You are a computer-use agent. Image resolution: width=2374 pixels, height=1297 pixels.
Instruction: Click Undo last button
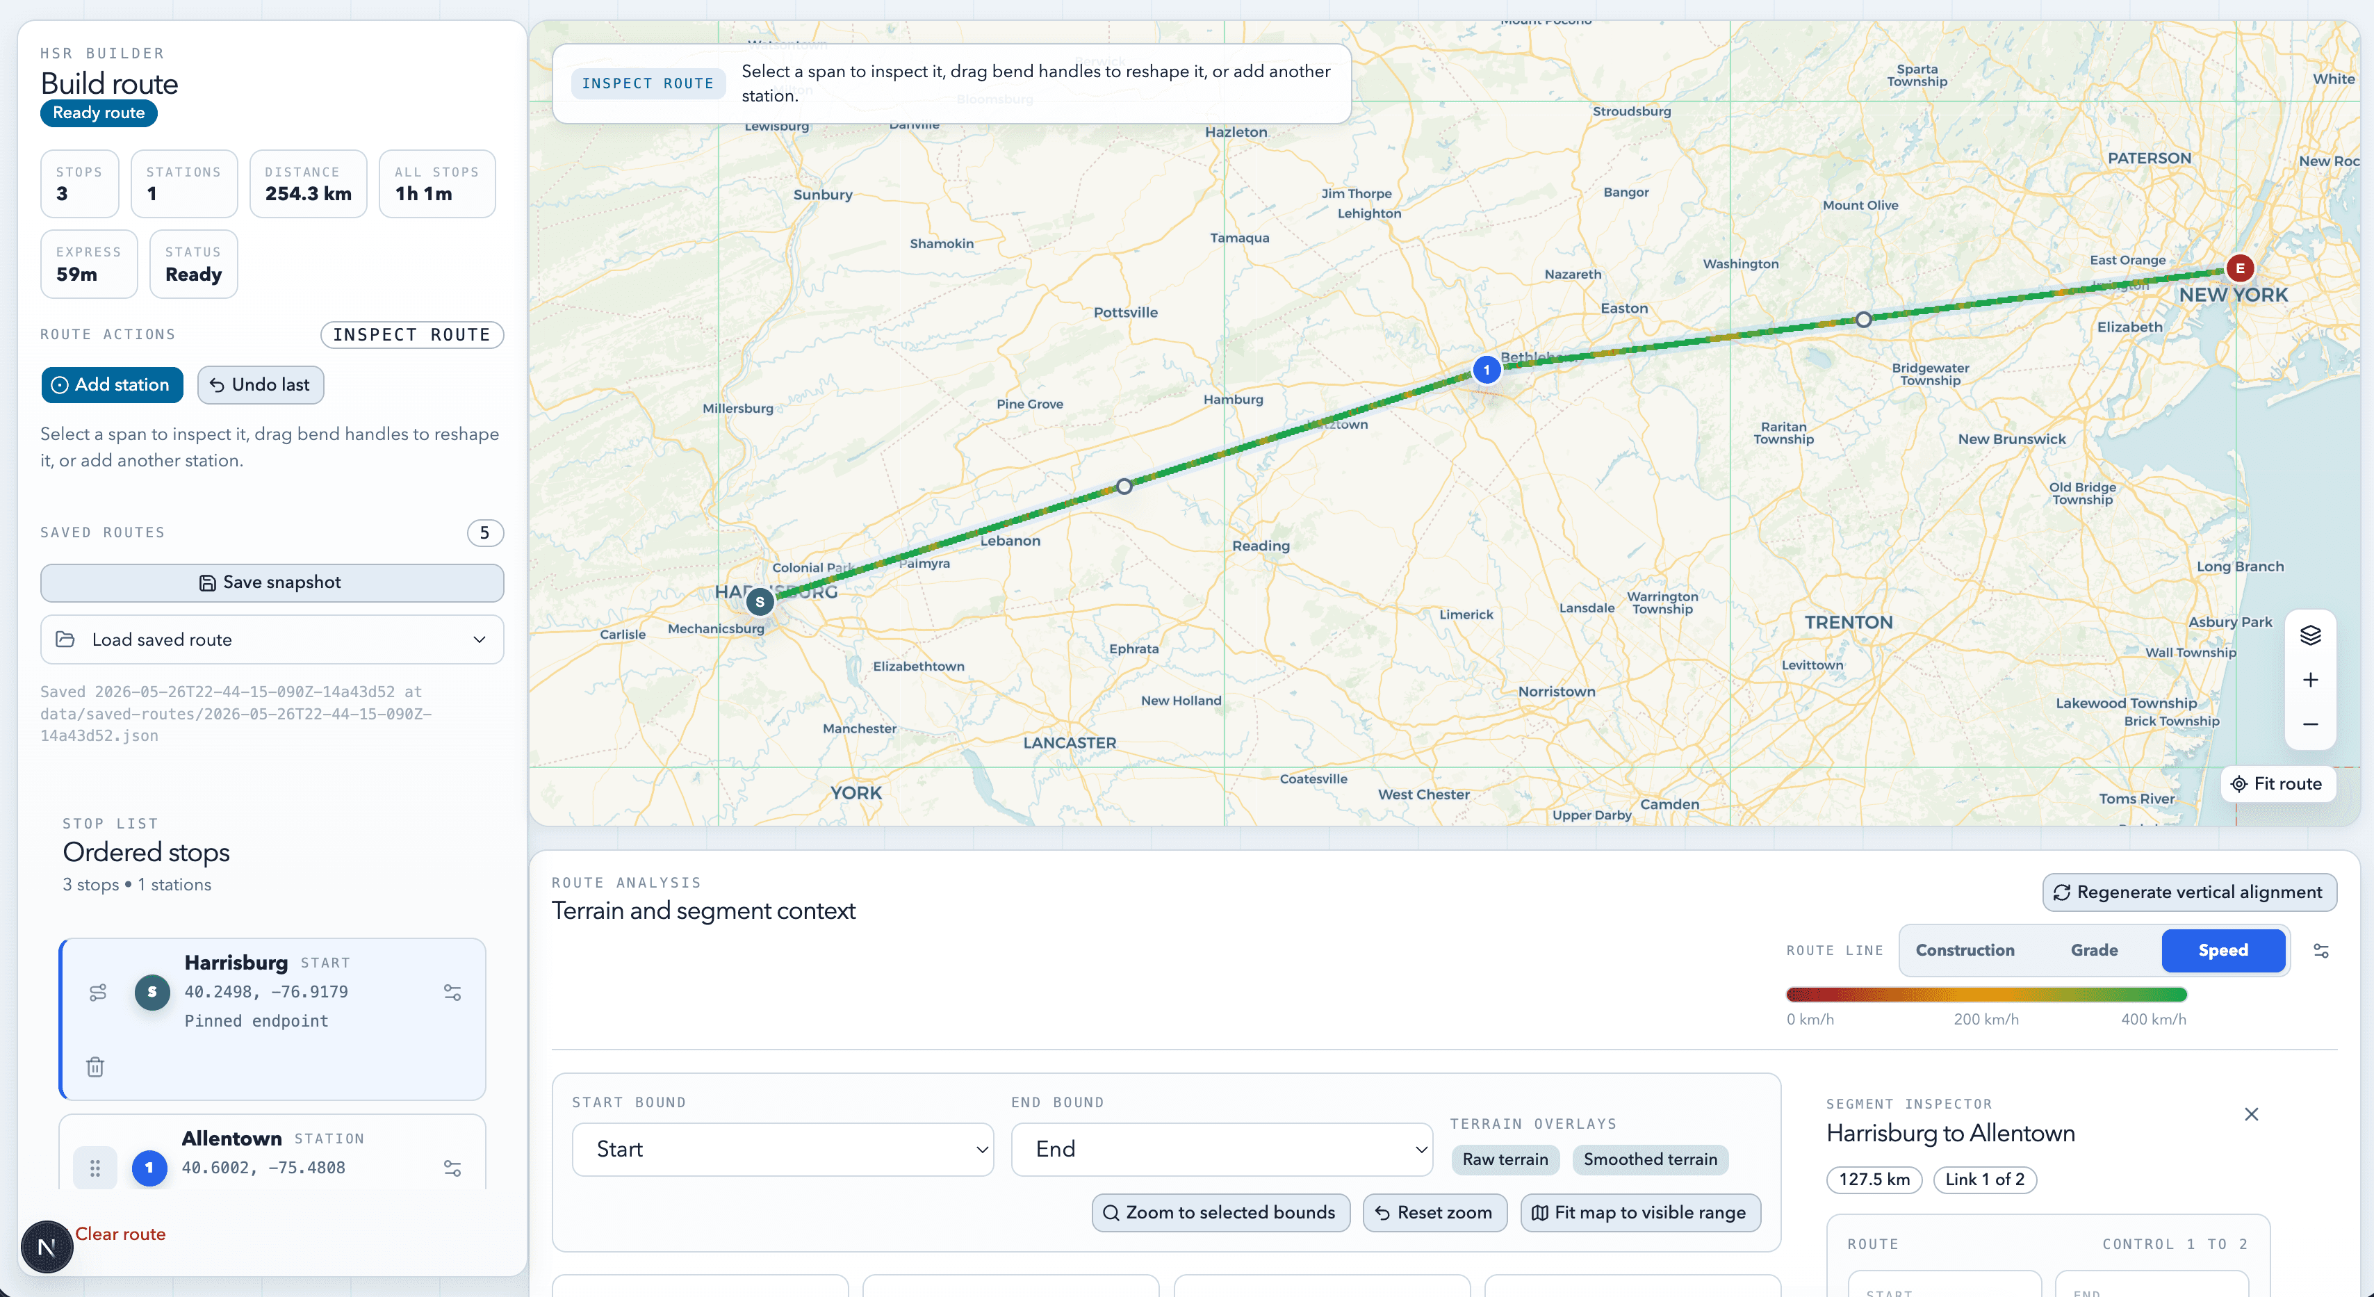pyautogui.click(x=260, y=384)
